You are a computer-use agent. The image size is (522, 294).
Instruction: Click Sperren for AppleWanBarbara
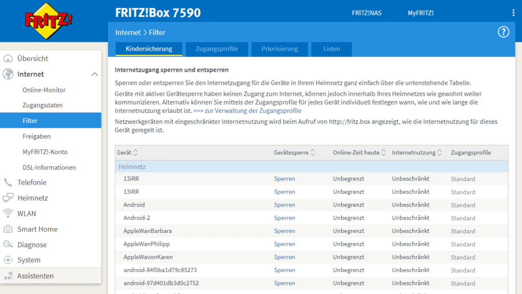click(284, 231)
